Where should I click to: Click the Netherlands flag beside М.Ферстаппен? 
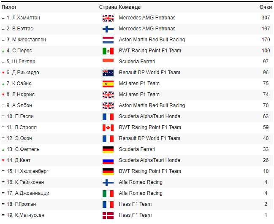(x=108, y=40)
